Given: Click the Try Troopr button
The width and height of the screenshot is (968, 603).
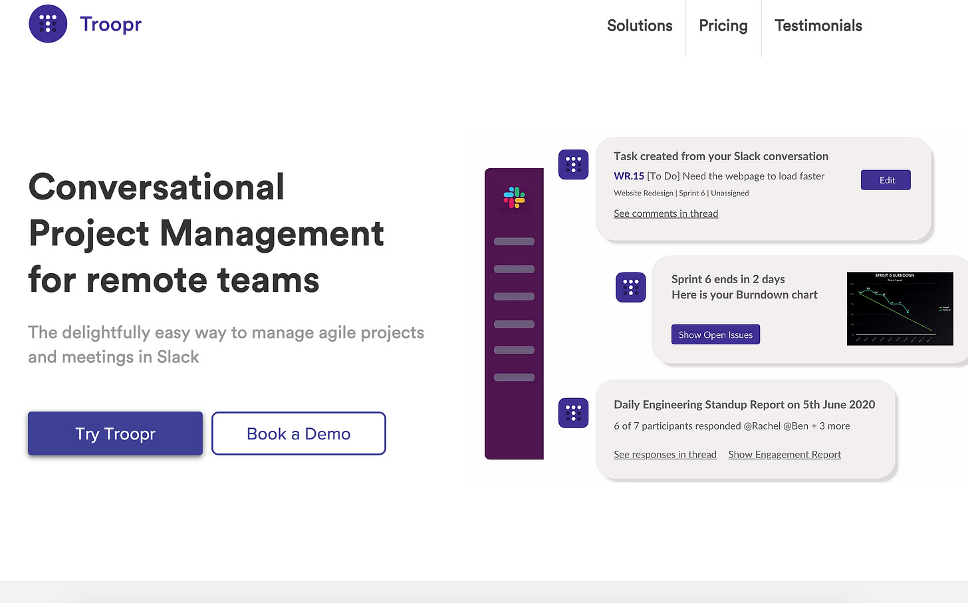Looking at the screenshot, I should (x=115, y=433).
